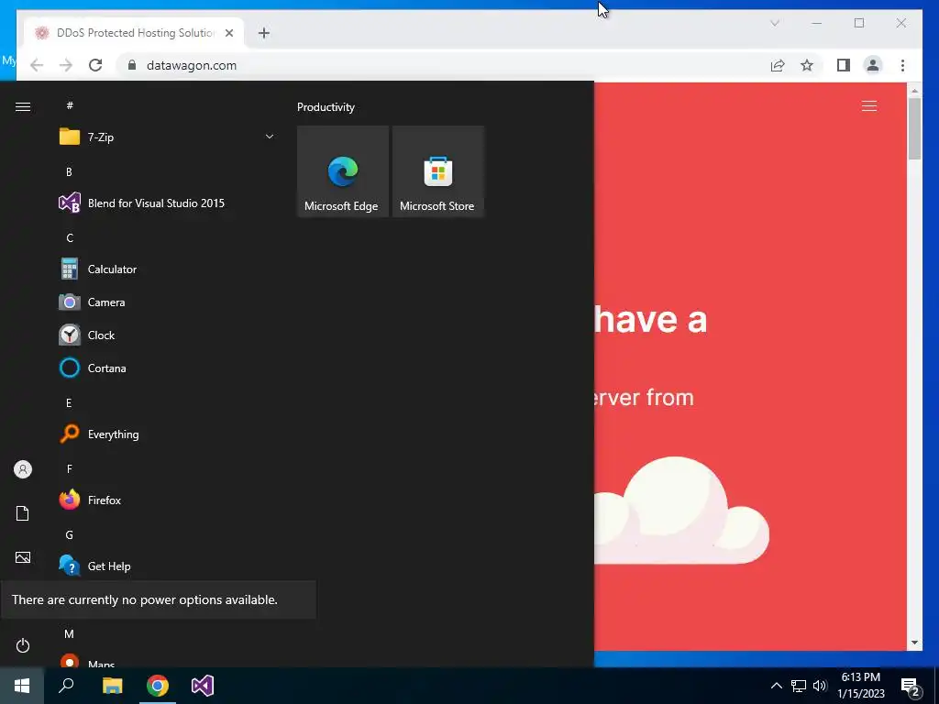
Task: Expand the Start menu hamburger
Action: [x=23, y=106]
